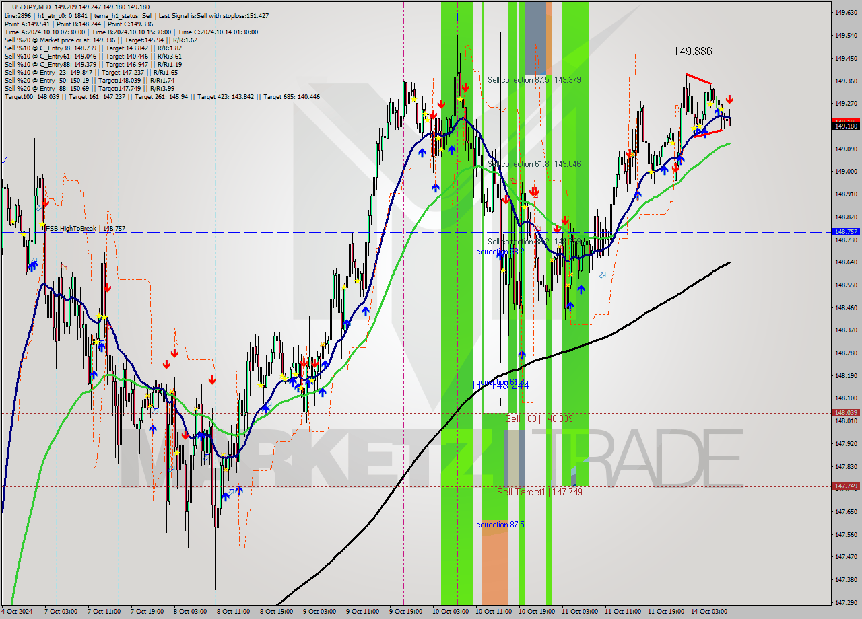Click the '8 Oct 03:00' time label
Image resolution: width=862 pixels, height=619 pixels.
point(191,612)
